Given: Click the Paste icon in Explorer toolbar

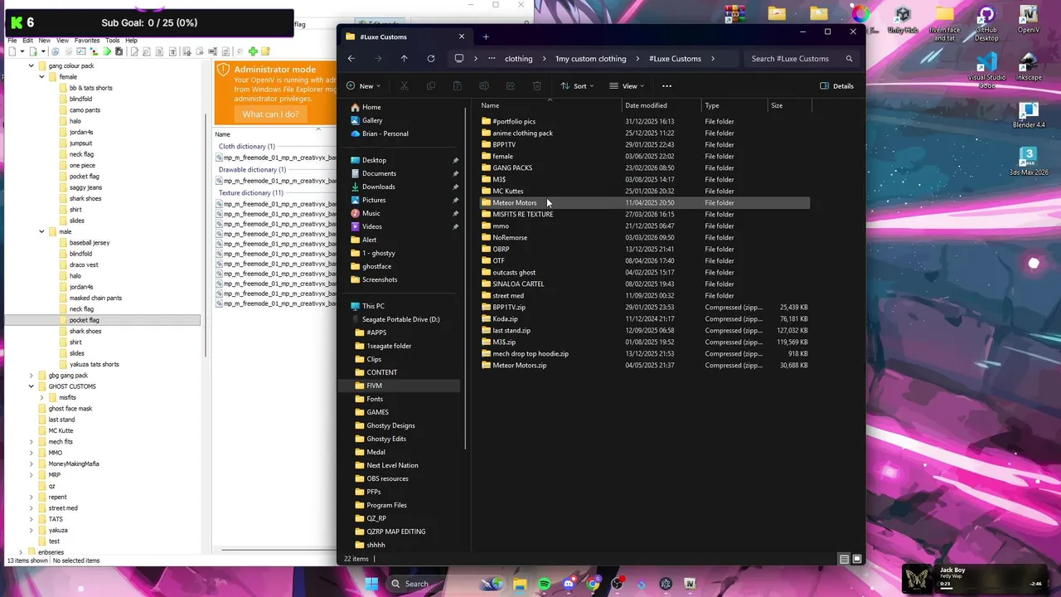Looking at the screenshot, I should [458, 86].
